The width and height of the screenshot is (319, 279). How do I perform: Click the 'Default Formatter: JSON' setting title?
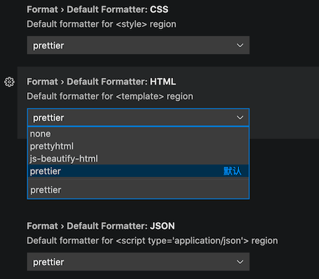point(101,226)
